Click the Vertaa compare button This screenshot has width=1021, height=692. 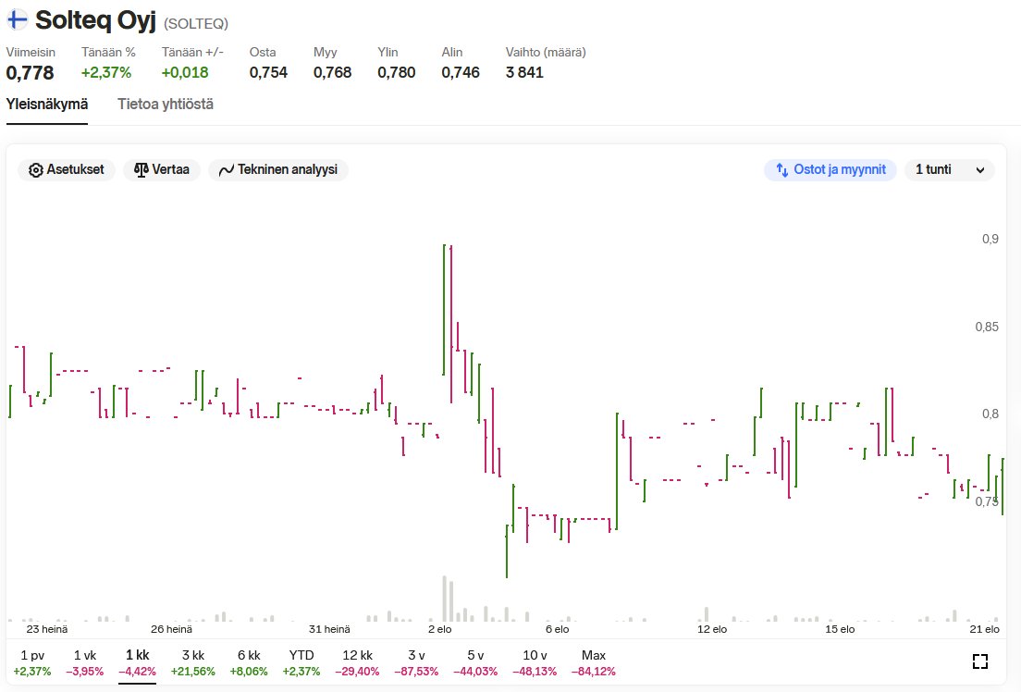pyautogui.click(x=162, y=170)
